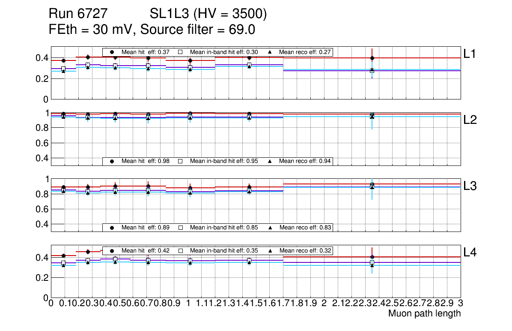
Task: Click the L2 panel label
Action: coord(470,120)
